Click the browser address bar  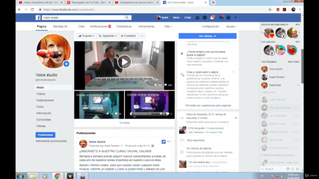point(153,9)
